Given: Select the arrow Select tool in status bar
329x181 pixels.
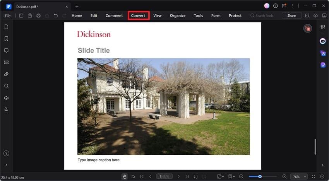Looking at the screenshot, I should pos(133,177).
